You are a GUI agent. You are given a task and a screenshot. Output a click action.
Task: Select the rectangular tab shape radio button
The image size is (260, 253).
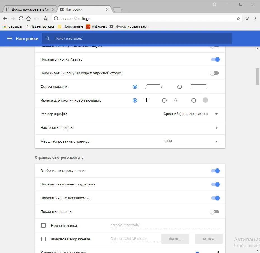180,86
